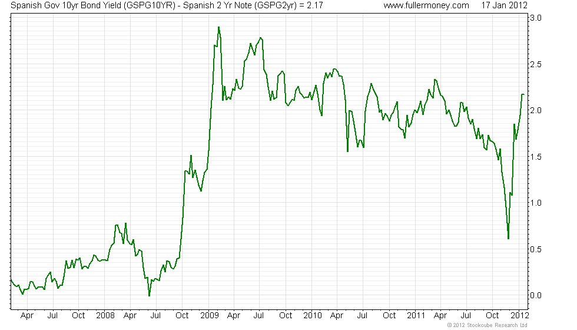Click the Apr label right after 2009

pos(234,316)
